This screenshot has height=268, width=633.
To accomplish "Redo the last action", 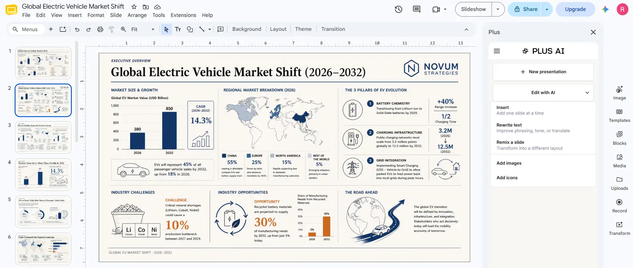I will (x=88, y=29).
